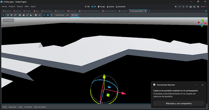Run the project with play button
The height and width of the screenshot is (110, 209).
coord(176,7)
